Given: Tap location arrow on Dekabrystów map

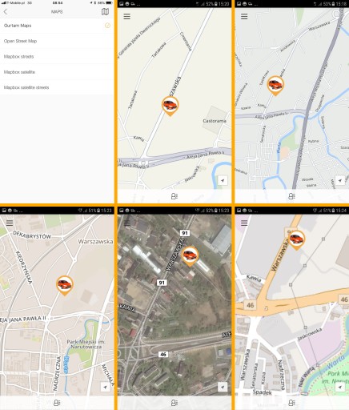Looking at the screenshot, I should 105,387.
